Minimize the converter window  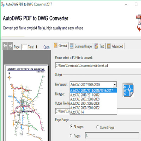(x=126, y=5)
